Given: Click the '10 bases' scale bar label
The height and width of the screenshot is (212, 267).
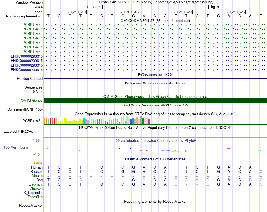Looking at the screenshot, I should click(x=94, y=7).
